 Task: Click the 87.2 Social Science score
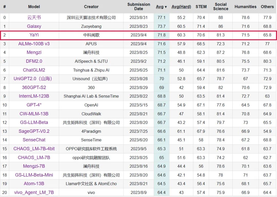click(221, 52)
